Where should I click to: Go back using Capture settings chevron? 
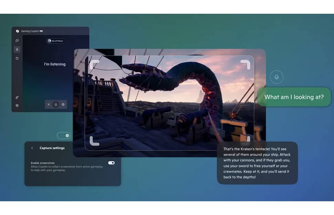point(32,148)
